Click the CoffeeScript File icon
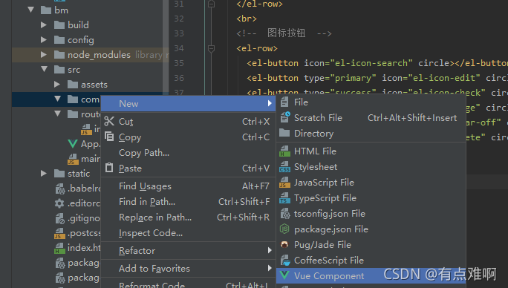 [x=284, y=260]
